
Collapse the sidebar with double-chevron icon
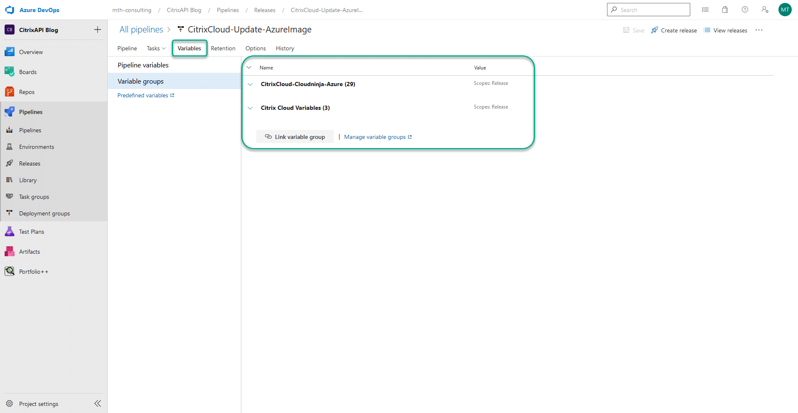(x=98, y=403)
